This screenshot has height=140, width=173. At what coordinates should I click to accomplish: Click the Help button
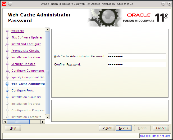point(13,128)
